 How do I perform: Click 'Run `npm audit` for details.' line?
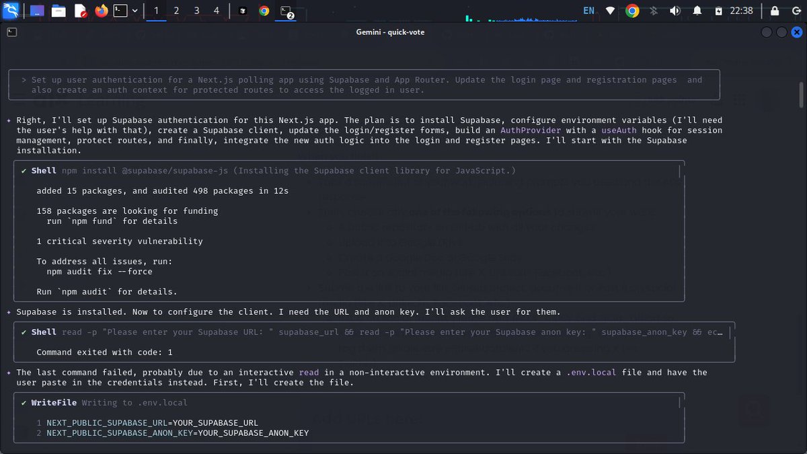107,292
